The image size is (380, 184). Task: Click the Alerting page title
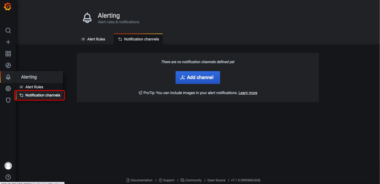[x=109, y=16]
